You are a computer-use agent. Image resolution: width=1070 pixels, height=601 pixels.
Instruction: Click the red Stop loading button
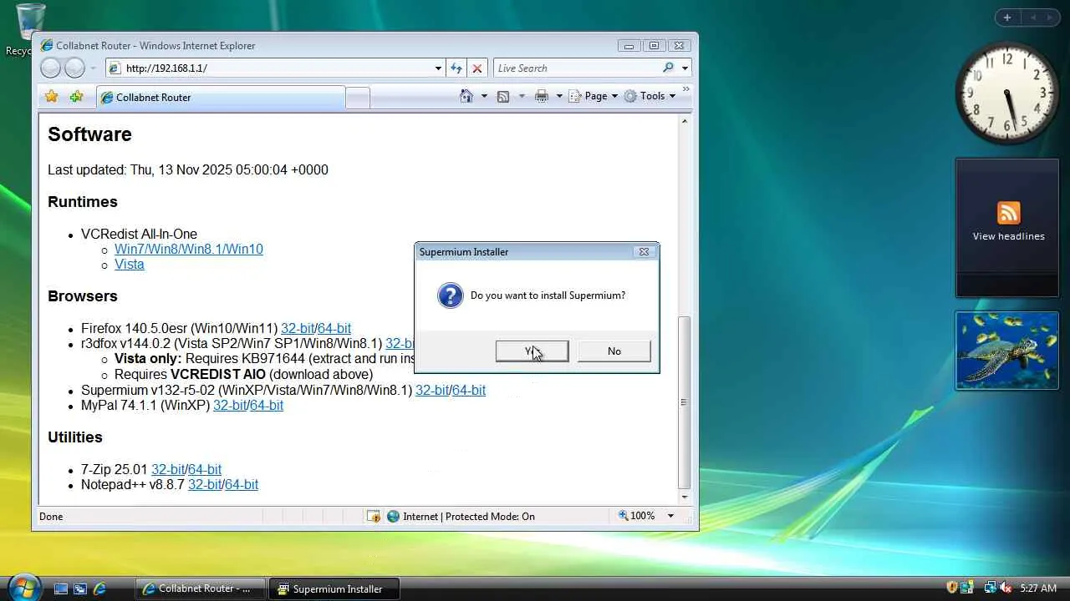pos(476,68)
